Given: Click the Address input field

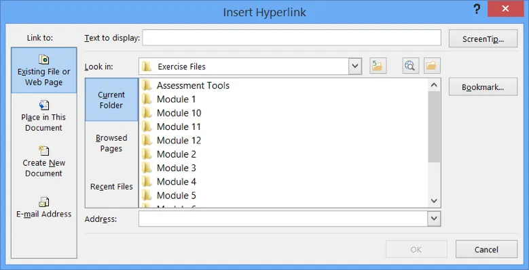Looking at the screenshot, I should click(283, 219).
